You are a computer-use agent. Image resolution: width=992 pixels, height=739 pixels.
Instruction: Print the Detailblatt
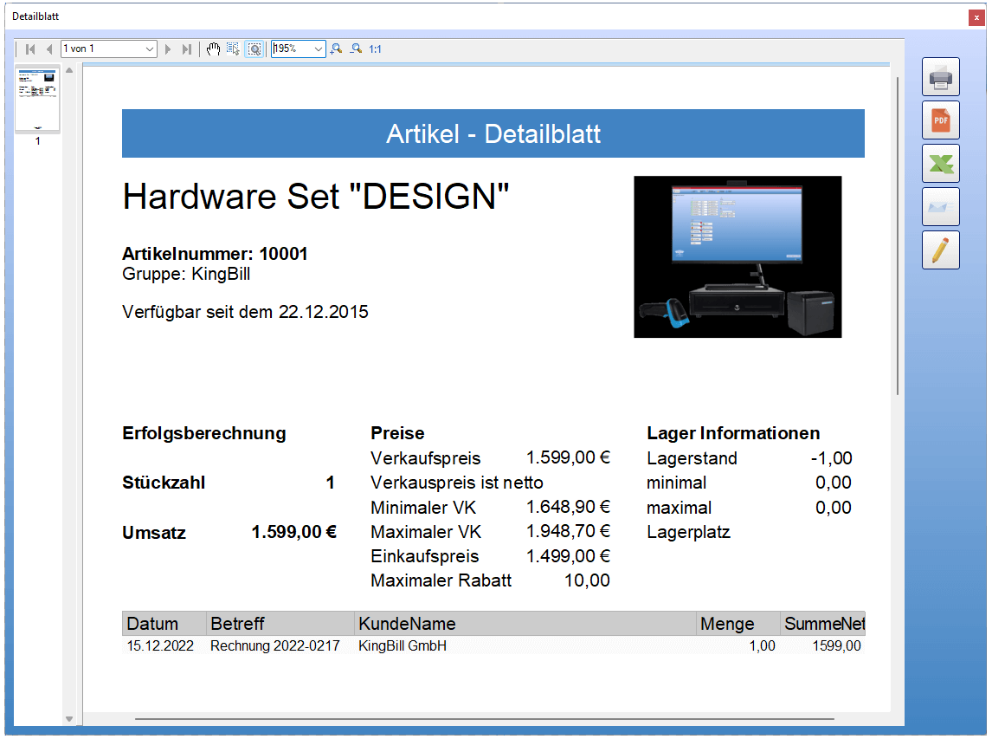click(941, 76)
